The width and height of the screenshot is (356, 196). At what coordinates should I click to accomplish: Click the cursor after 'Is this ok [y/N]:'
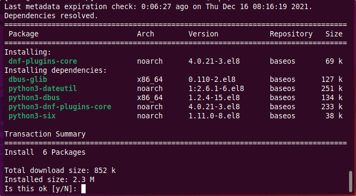[x=84, y=189]
